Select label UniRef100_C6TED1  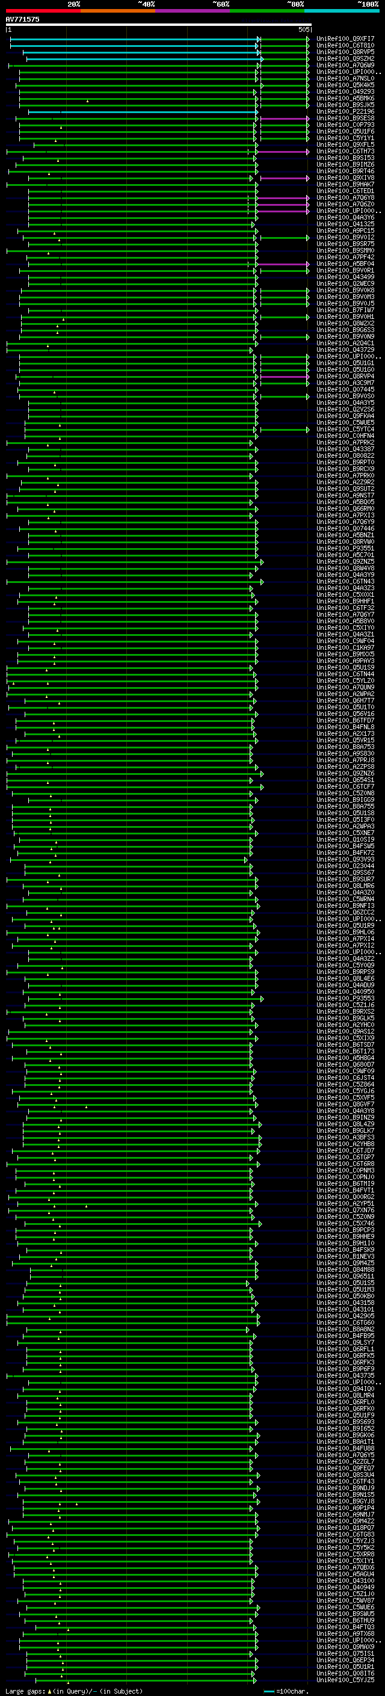[x=345, y=191]
